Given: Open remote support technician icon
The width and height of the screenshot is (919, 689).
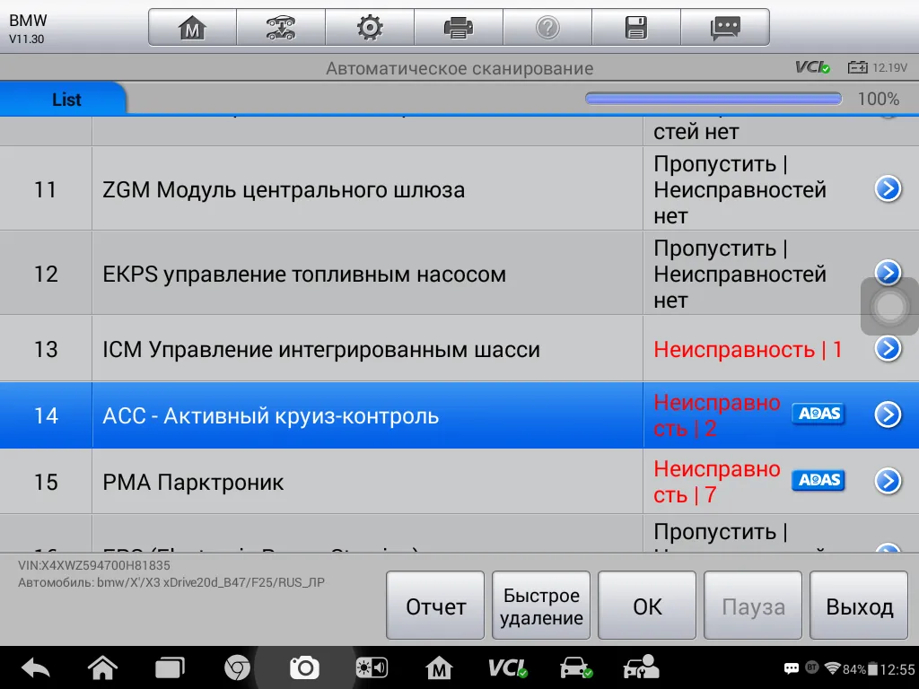Looking at the screenshot, I should click(x=641, y=667).
